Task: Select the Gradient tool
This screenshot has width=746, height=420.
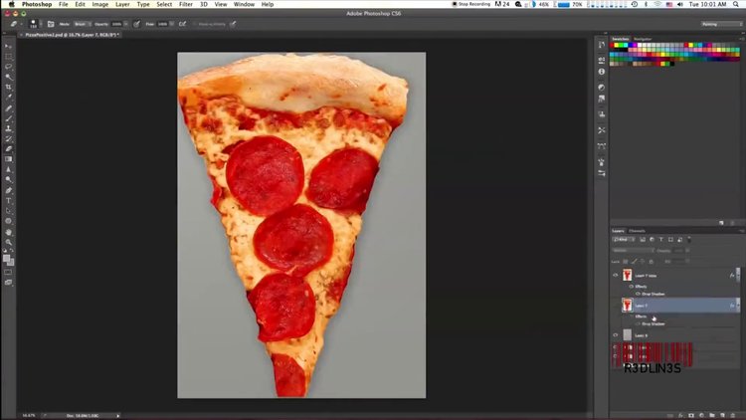Action: coord(9,159)
